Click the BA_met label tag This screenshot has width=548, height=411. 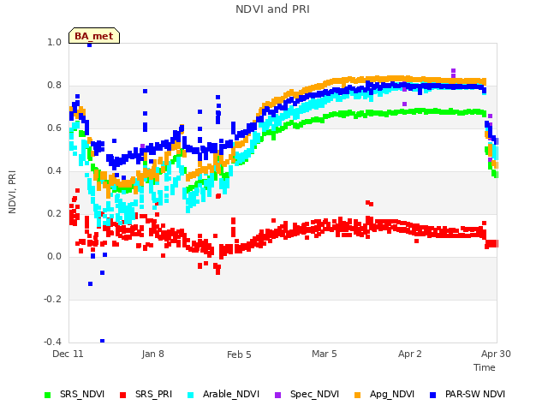[x=94, y=36]
